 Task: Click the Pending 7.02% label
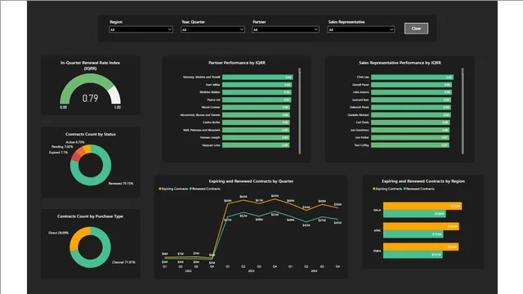pos(62,147)
